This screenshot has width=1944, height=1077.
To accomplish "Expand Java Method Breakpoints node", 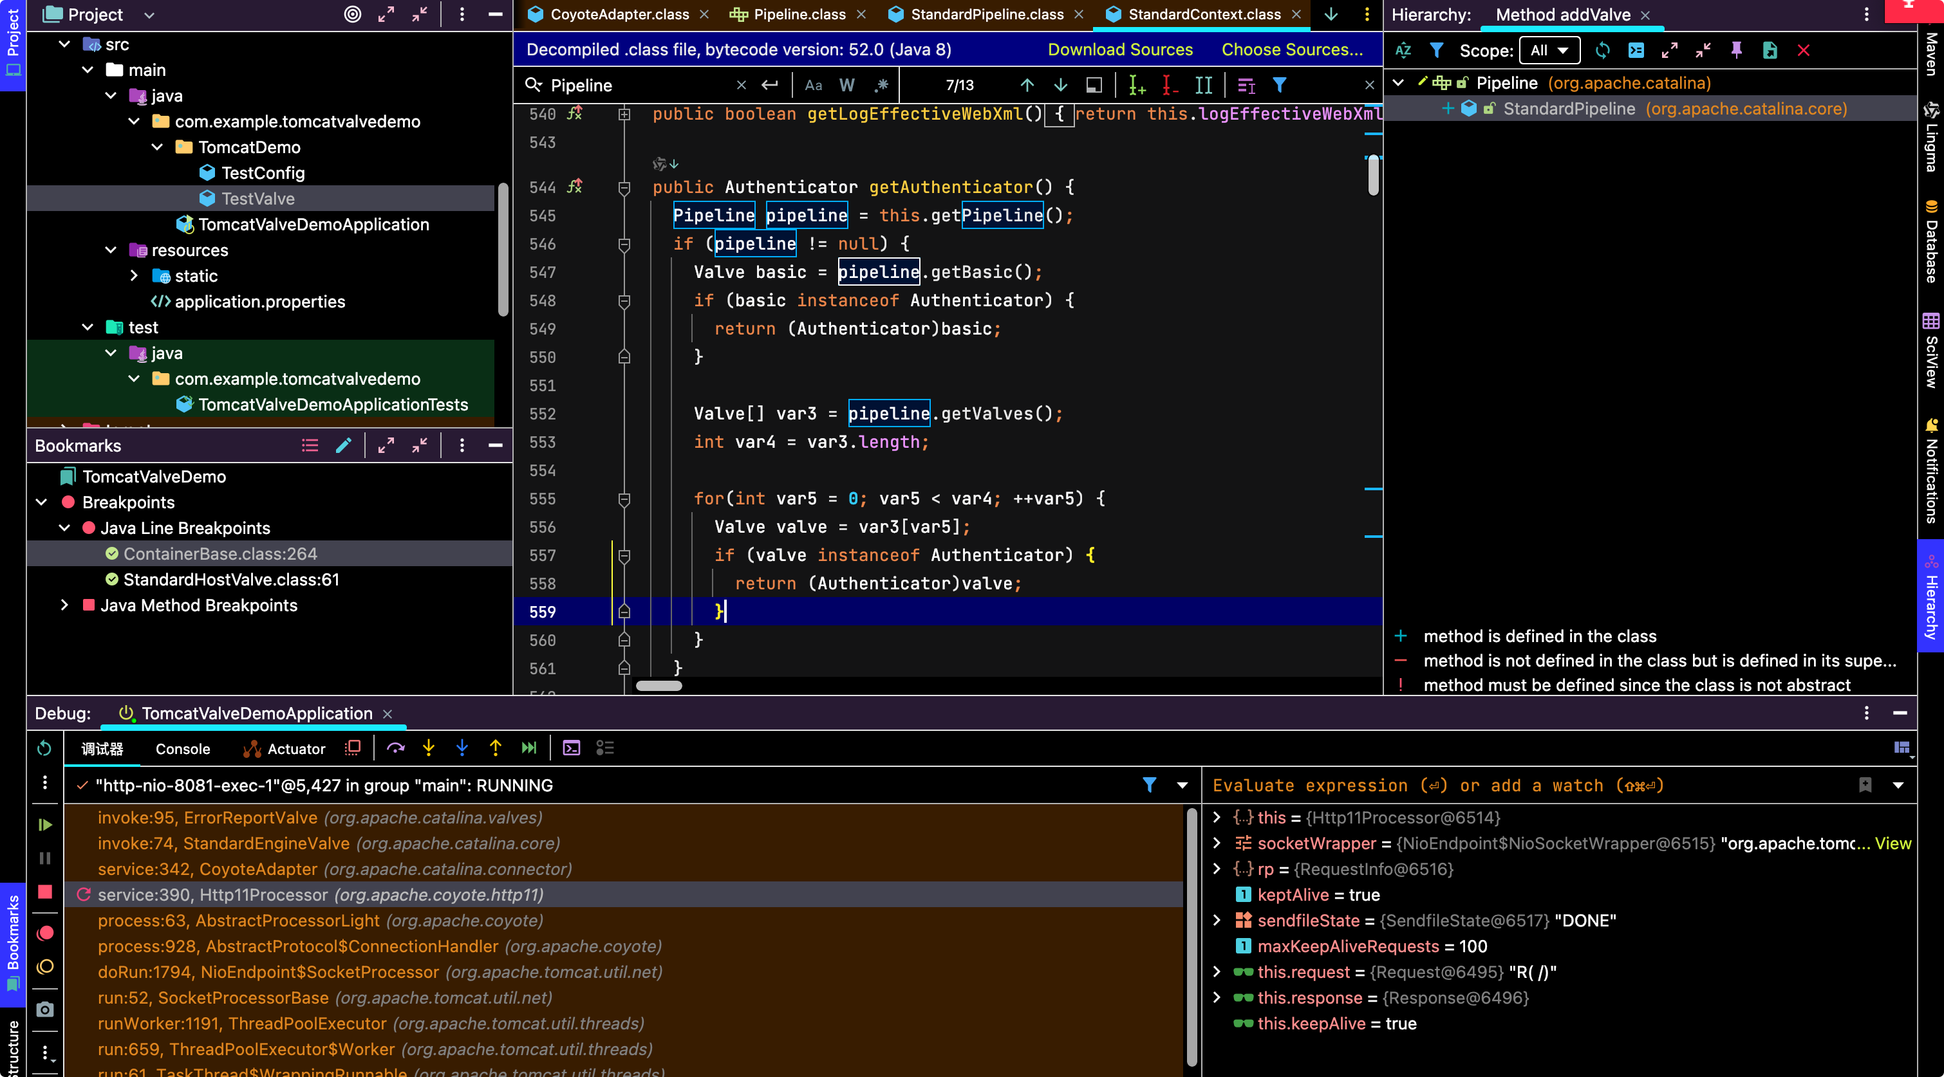I will 64,605.
